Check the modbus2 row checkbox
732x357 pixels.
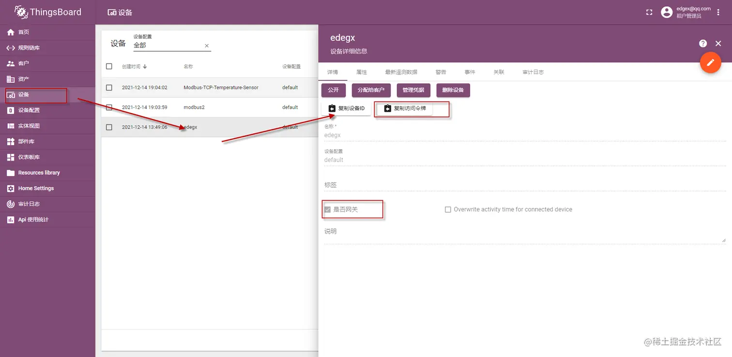(109, 107)
